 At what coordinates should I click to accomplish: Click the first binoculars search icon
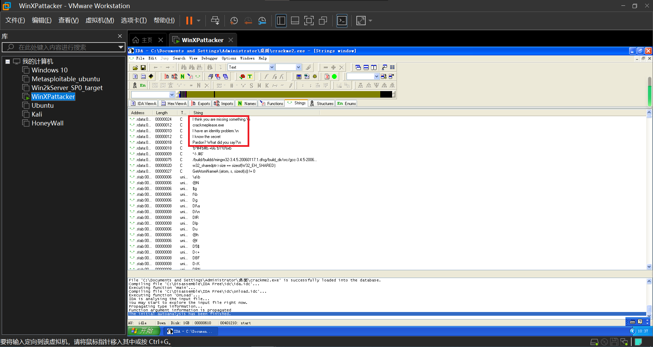click(x=184, y=67)
